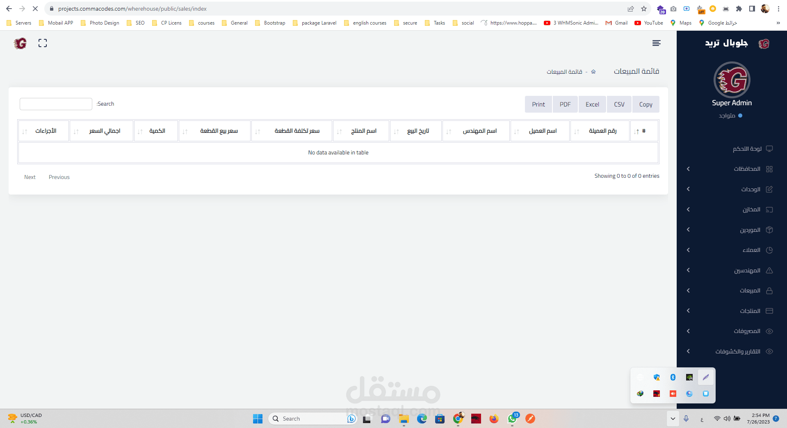Image resolution: width=787 pixels, height=428 pixels.
Task: Expand the الوحدات menu chevron
Action: point(688,189)
